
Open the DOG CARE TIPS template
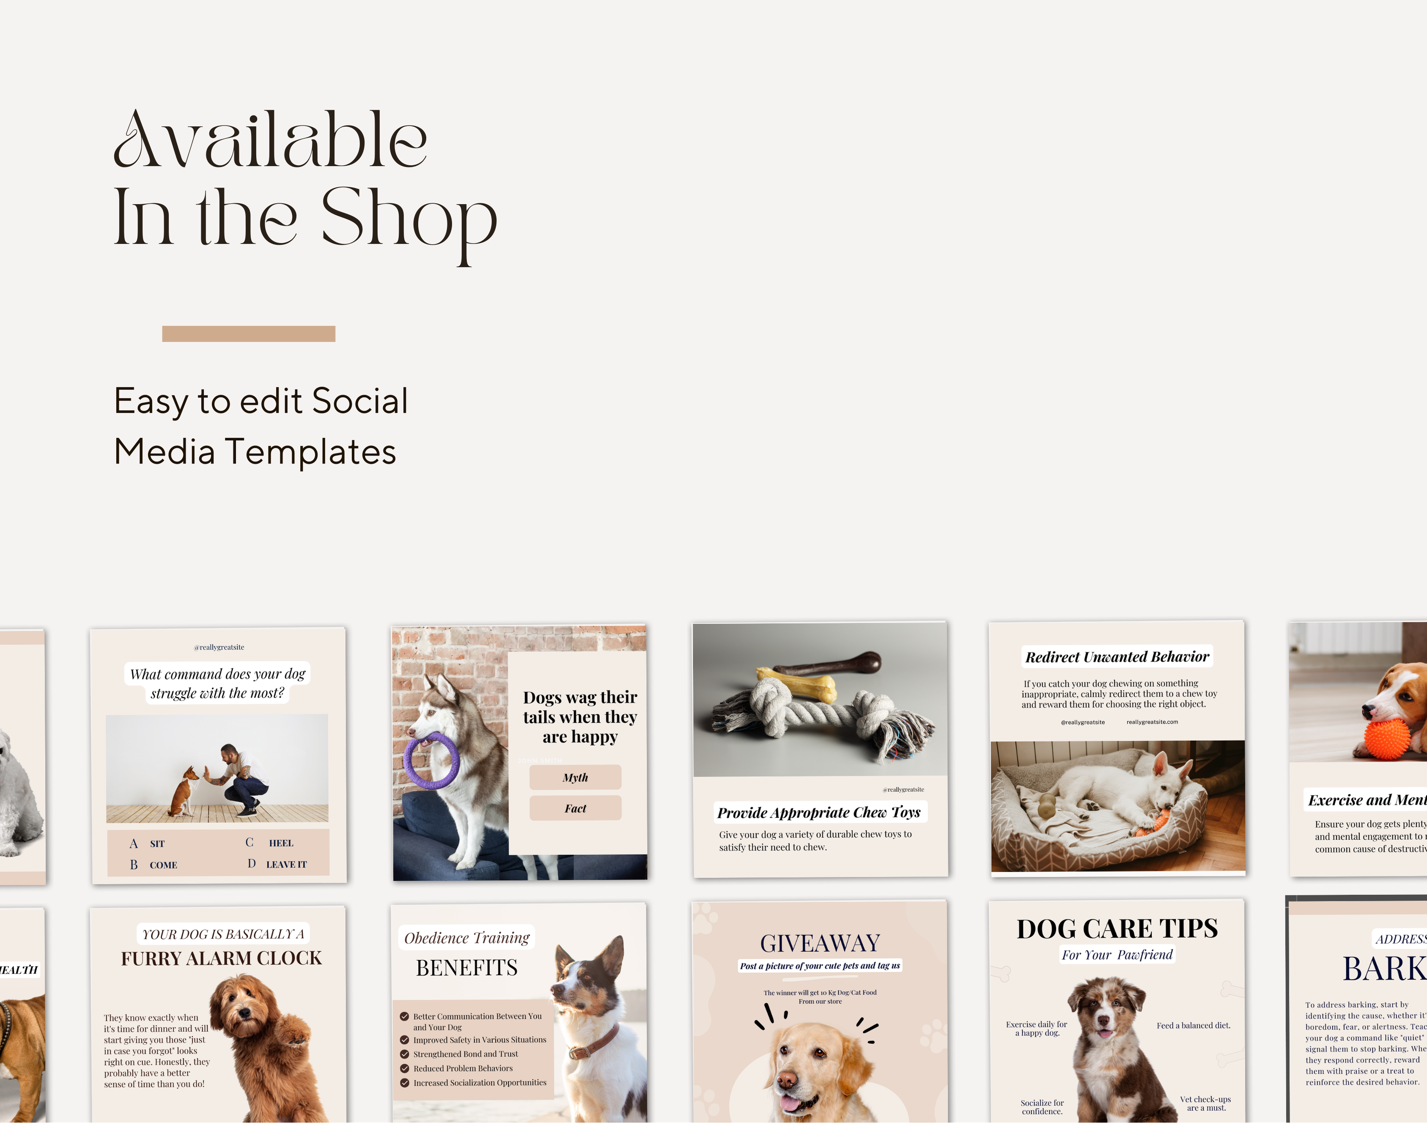pyautogui.click(x=1117, y=1011)
